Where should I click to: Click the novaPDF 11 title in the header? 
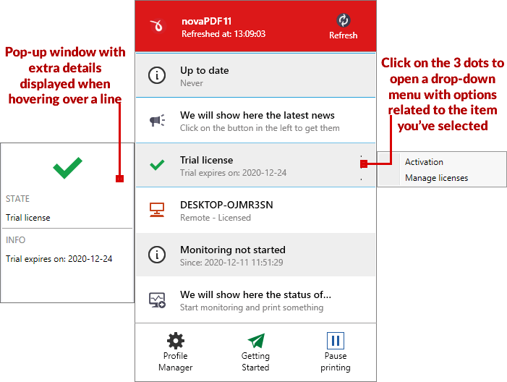point(207,22)
